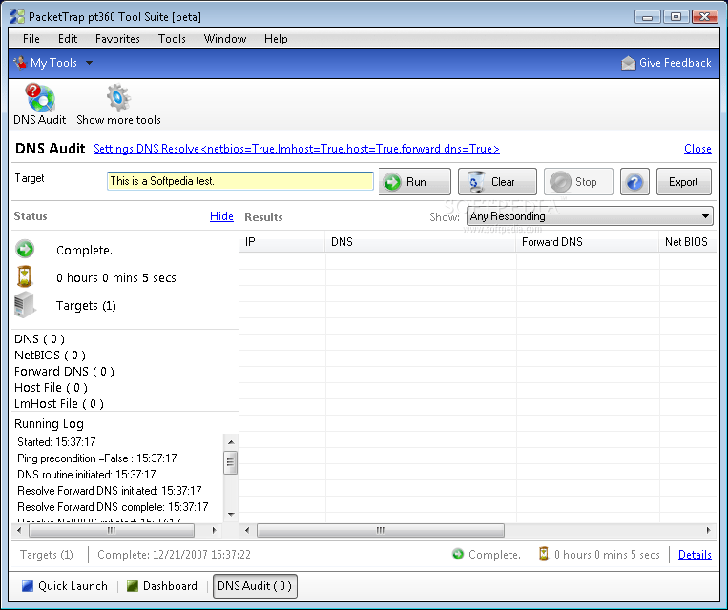Open the Window menu
728x610 pixels.
pos(225,39)
